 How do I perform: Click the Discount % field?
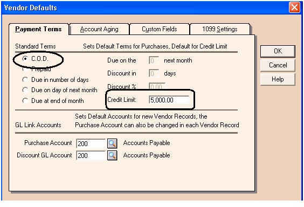(x=157, y=86)
